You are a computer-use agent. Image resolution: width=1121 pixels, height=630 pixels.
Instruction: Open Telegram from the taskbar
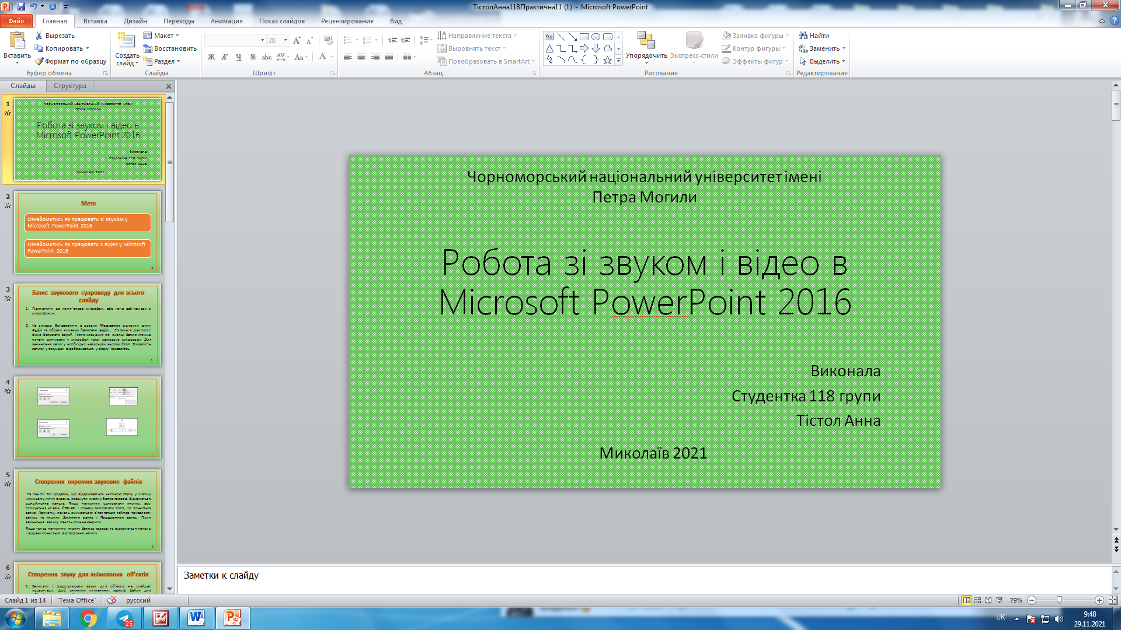point(124,618)
